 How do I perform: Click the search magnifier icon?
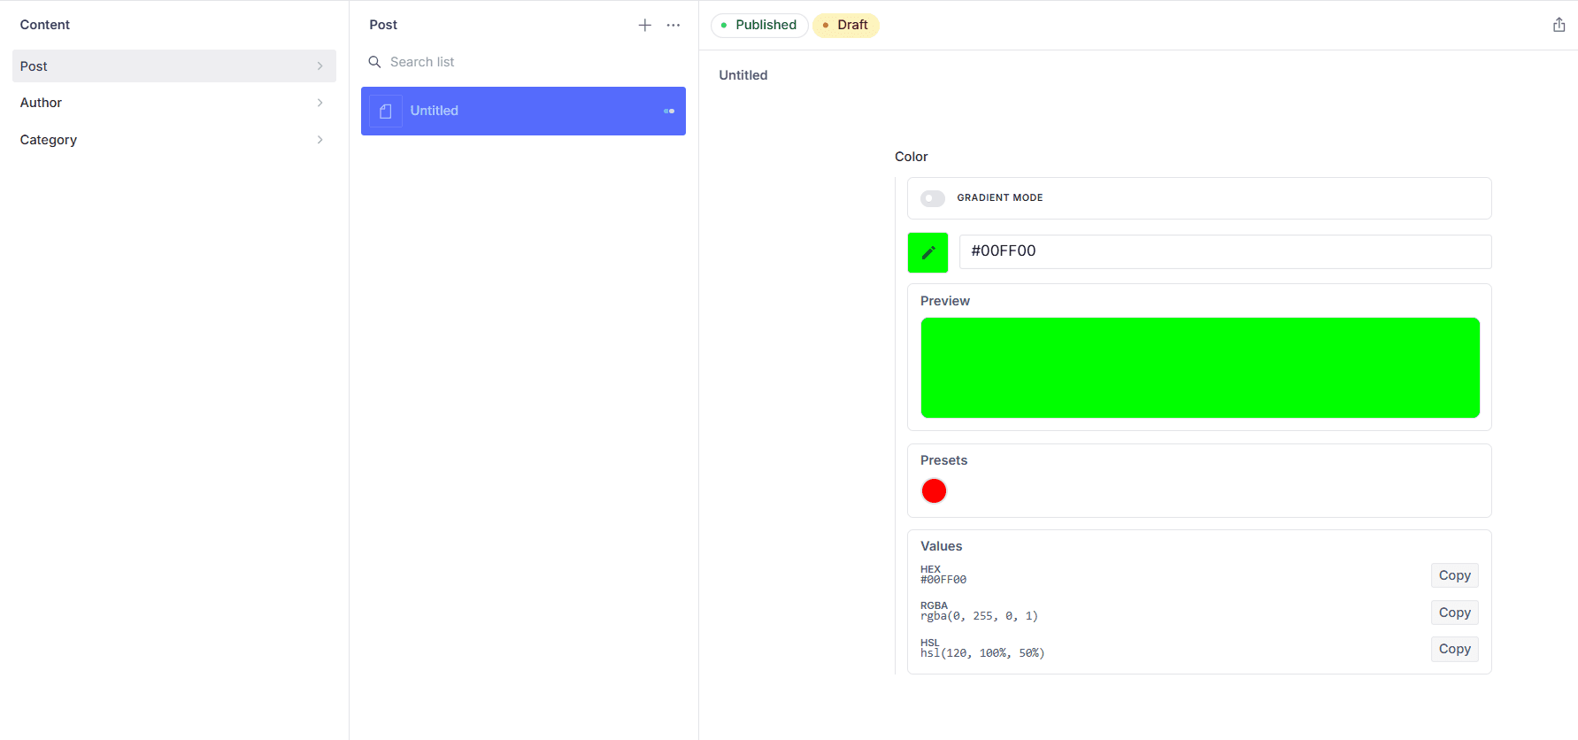pyautogui.click(x=374, y=62)
